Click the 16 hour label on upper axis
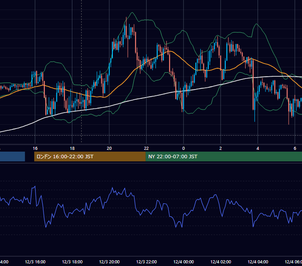The width and height of the screenshot is (302, 266). click(x=35, y=149)
